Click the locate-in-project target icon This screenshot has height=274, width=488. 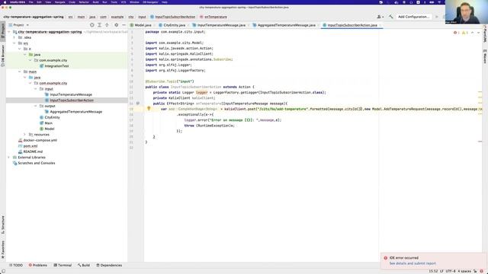click(x=91, y=25)
